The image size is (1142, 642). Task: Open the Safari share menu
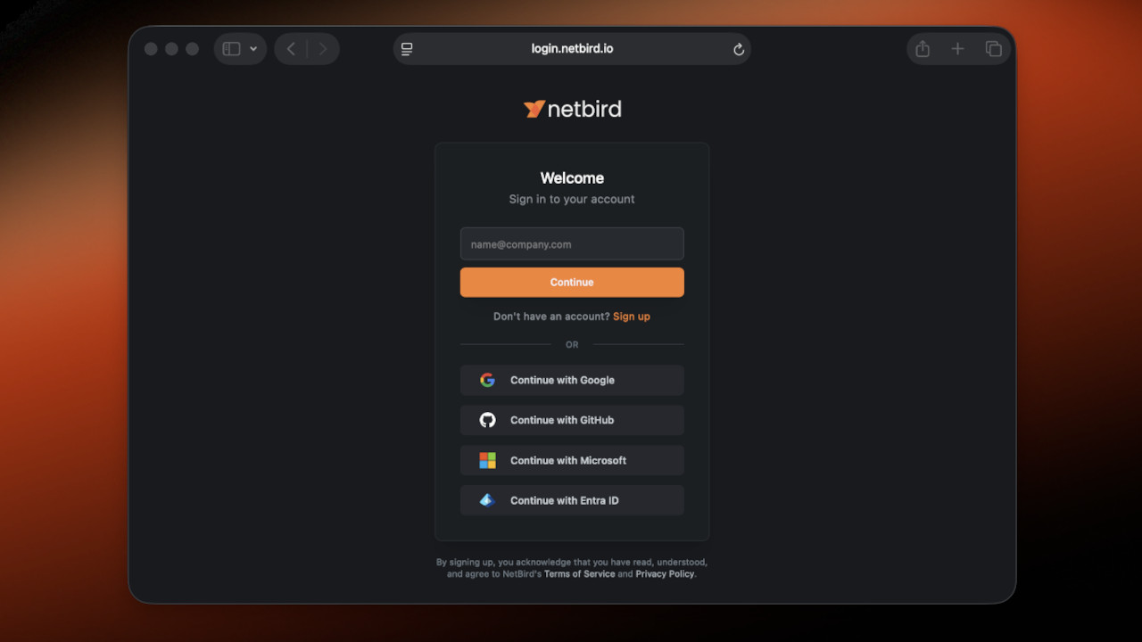point(923,49)
